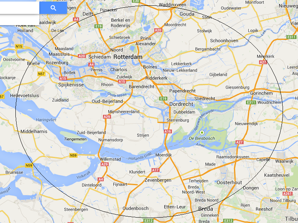The height and width of the screenshot is (223, 298).
Task: Click the A15 road shield near Spijkenisse
Action: tap(63, 78)
